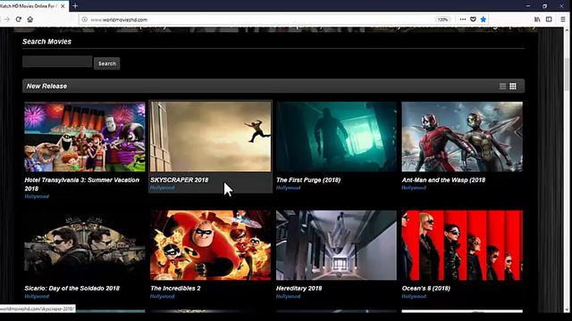
Task: Open a new tab with plus icon
Action: click(x=75, y=6)
